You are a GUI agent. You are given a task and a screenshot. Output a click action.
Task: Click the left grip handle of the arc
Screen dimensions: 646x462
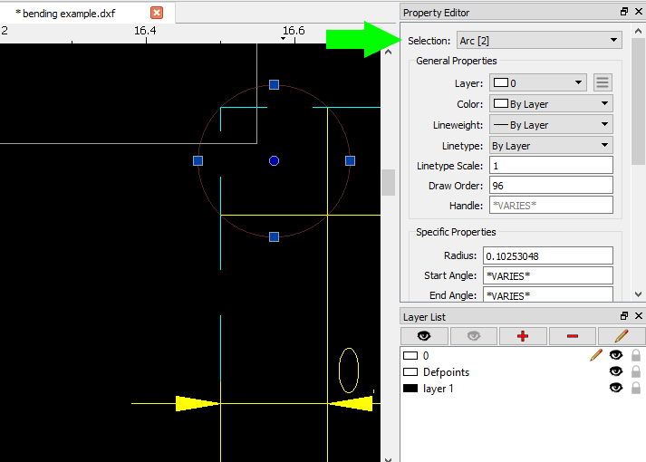click(x=198, y=160)
